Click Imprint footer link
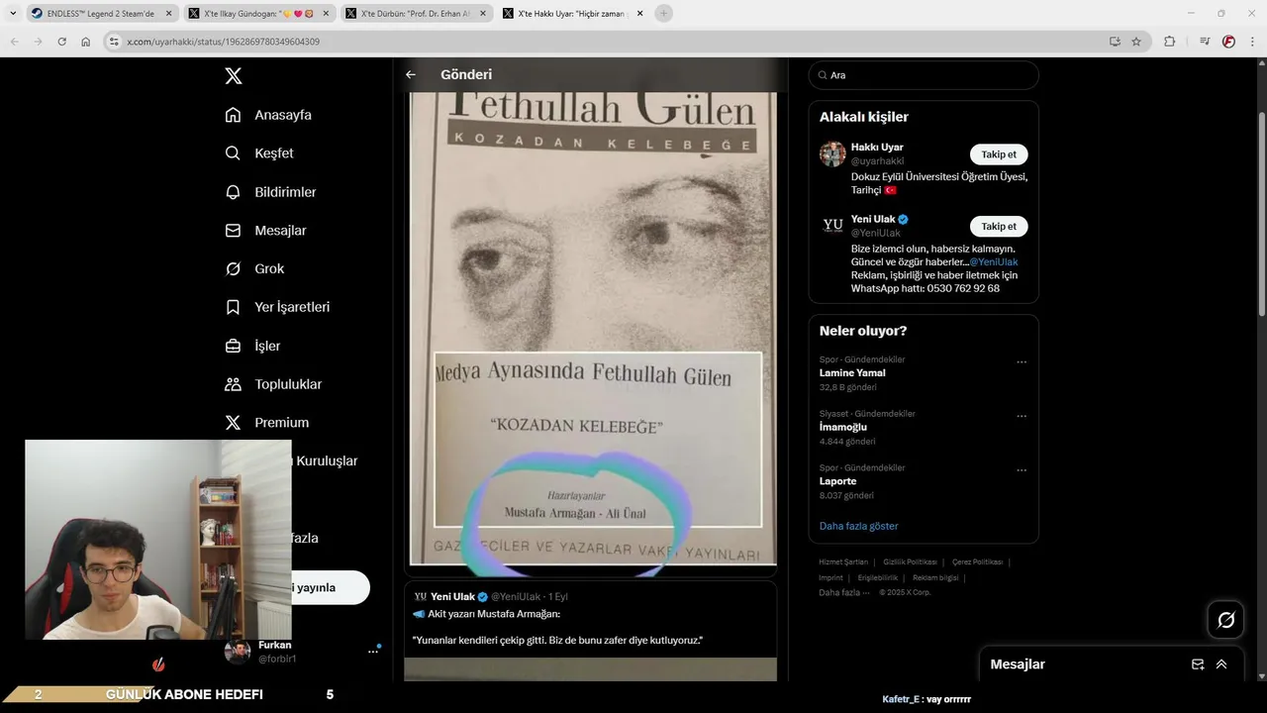Image resolution: width=1267 pixels, height=713 pixels. [830, 577]
